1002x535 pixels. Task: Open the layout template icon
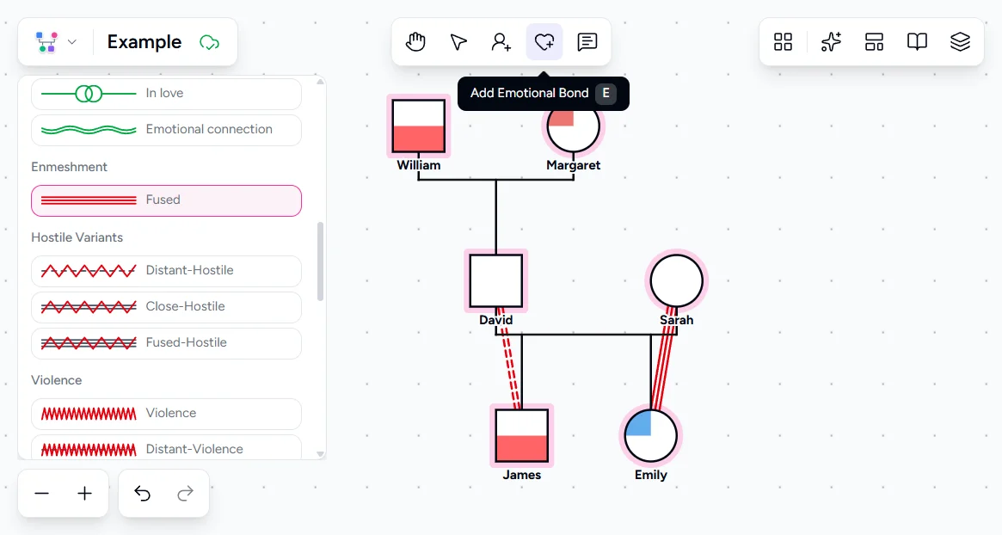tap(874, 42)
